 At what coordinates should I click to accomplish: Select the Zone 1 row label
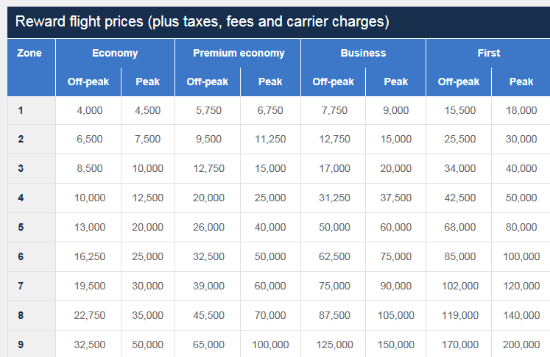(21, 110)
